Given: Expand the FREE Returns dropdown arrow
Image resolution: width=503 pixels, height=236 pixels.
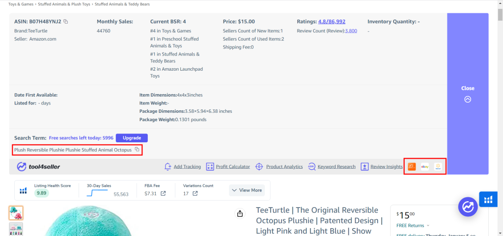Looking at the screenshot, I should [428, 226].
